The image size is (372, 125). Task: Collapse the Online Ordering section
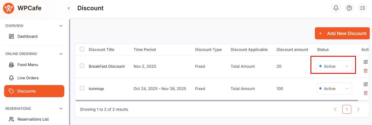(x=61, y=54)
